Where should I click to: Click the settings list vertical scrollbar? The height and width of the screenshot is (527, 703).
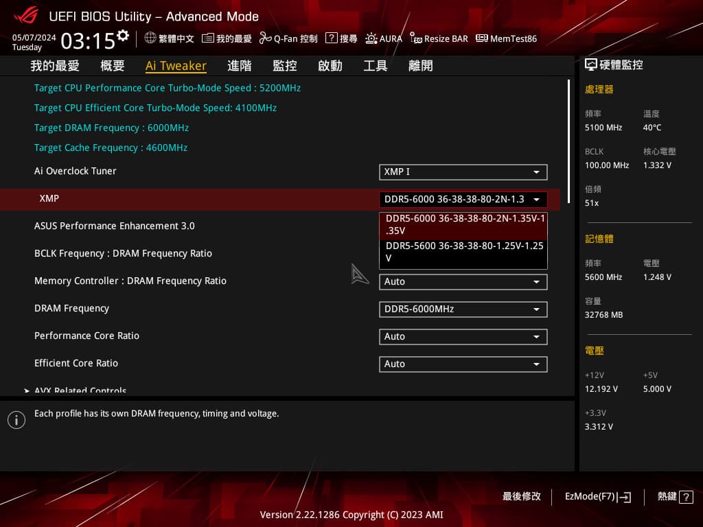(568, 141)
